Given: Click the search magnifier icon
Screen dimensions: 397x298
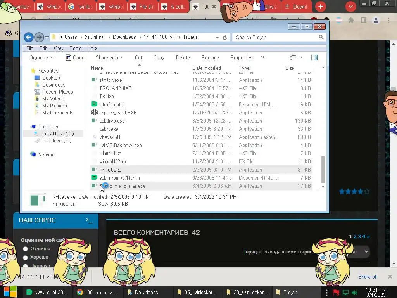Looking at the screenshot, I should pyautogui.click(x=321, y=37).
